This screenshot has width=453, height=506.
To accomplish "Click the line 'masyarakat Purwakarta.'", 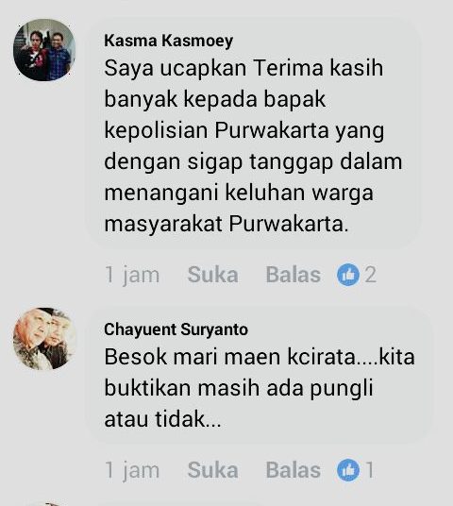I will click(x=226, y=224).
